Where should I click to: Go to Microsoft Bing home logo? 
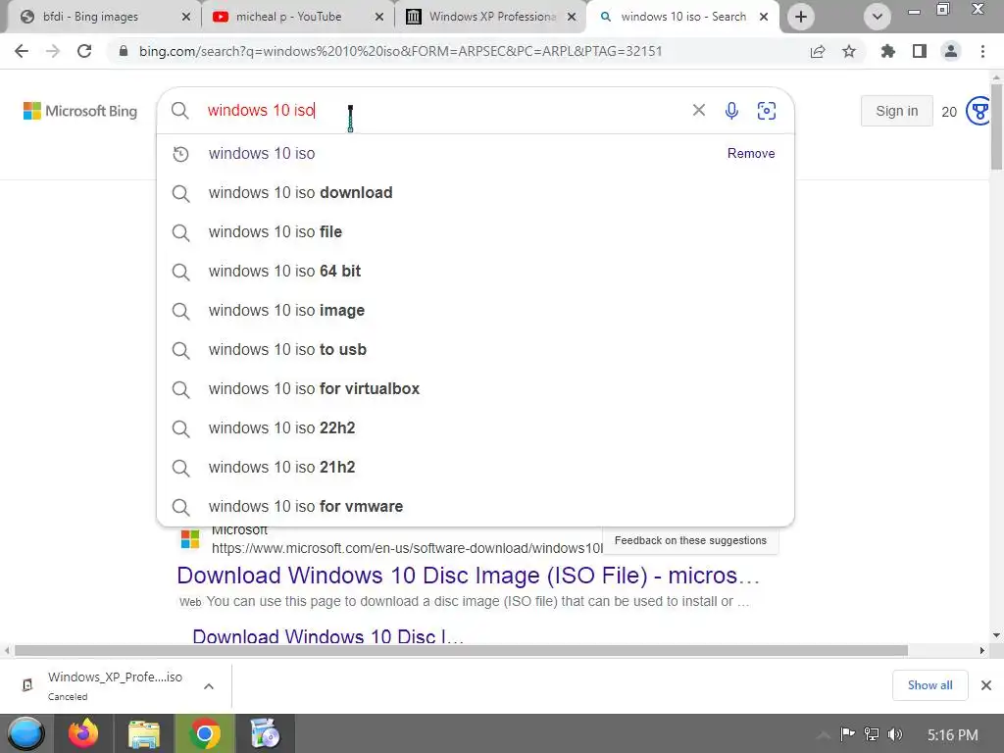click(80, 111)
